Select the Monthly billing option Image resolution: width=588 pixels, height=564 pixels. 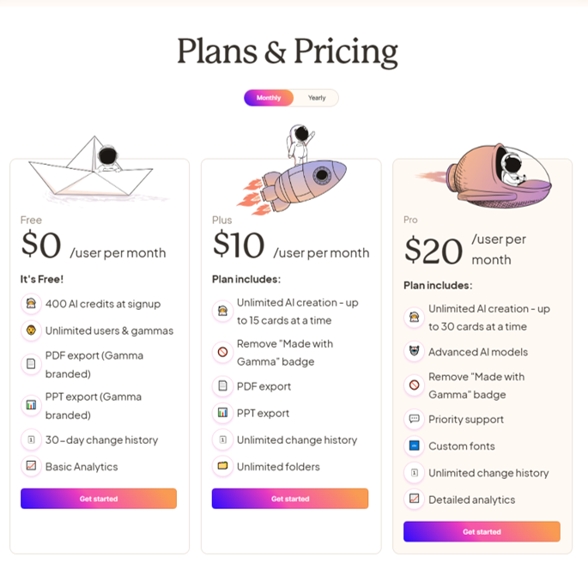point(269,98)
